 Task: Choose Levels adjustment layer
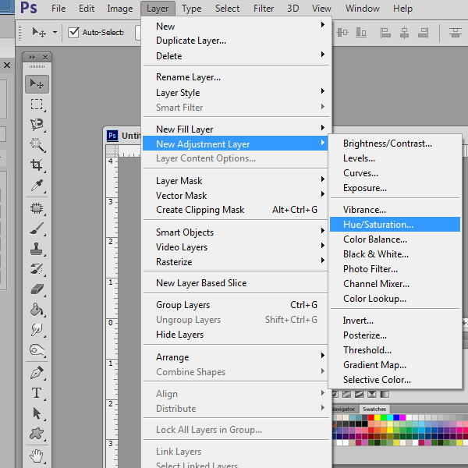[359, 158]
